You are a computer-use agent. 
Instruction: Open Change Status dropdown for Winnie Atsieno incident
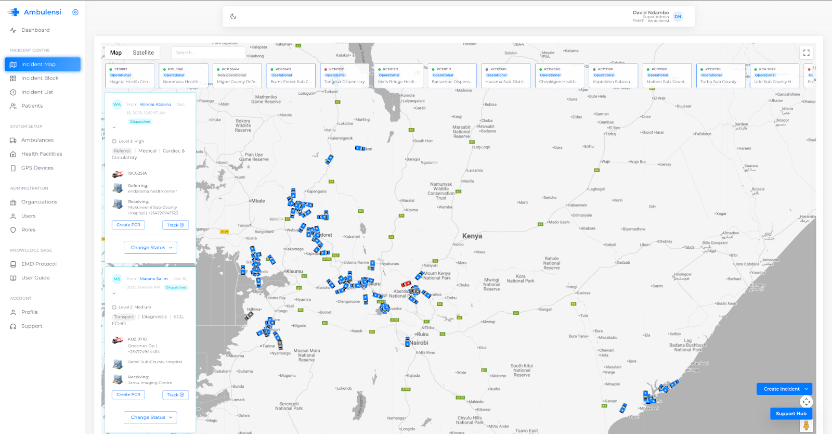tap(150, 248)
